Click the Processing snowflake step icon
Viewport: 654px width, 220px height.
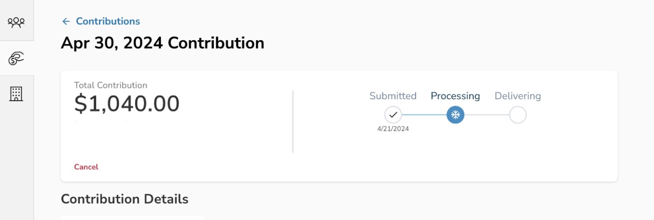(455, 115)
